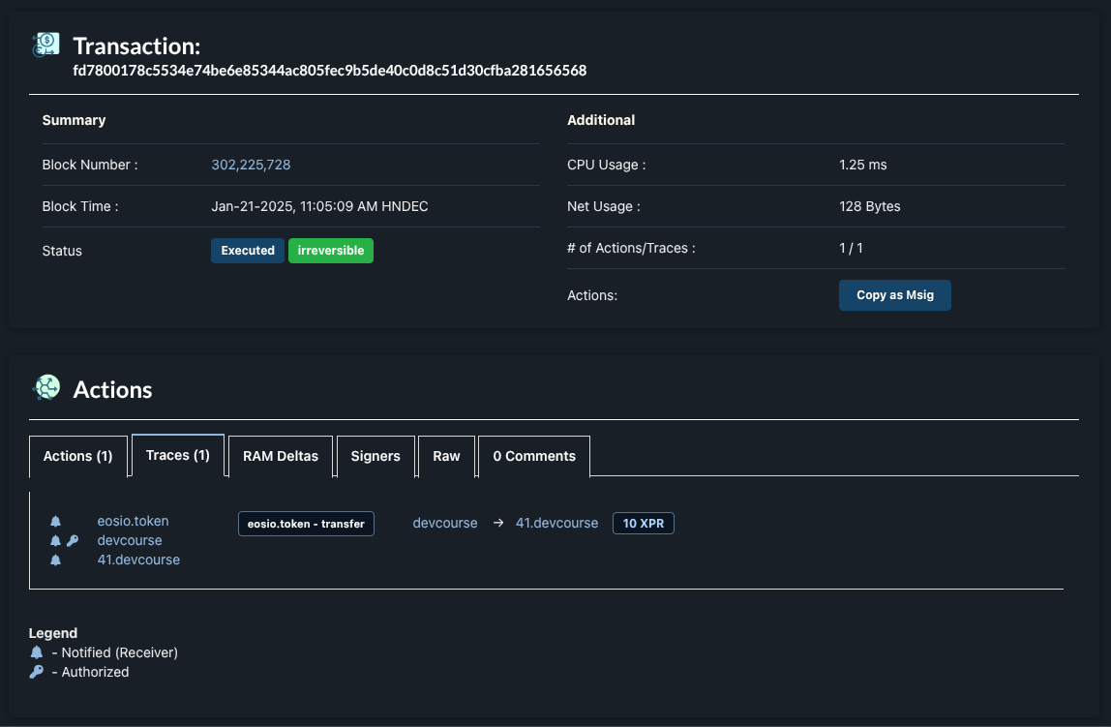Open the 0 Comments tab

pos(533,456)
